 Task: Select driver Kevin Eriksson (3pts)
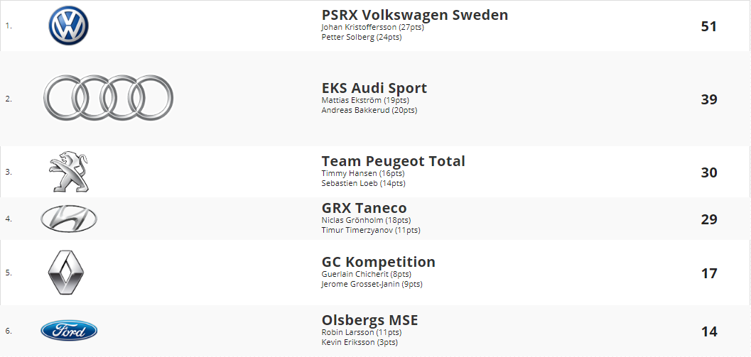click(360, 343)
